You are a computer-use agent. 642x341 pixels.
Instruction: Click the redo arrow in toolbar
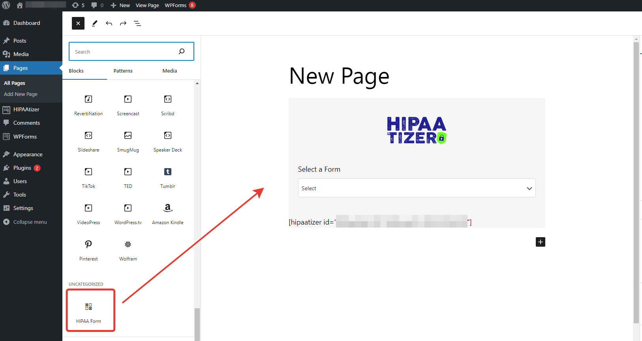click(123, 24)
